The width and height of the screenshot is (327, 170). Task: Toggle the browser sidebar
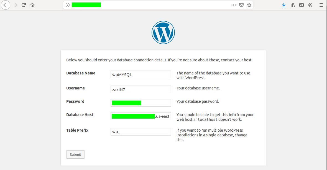(301, 5)
